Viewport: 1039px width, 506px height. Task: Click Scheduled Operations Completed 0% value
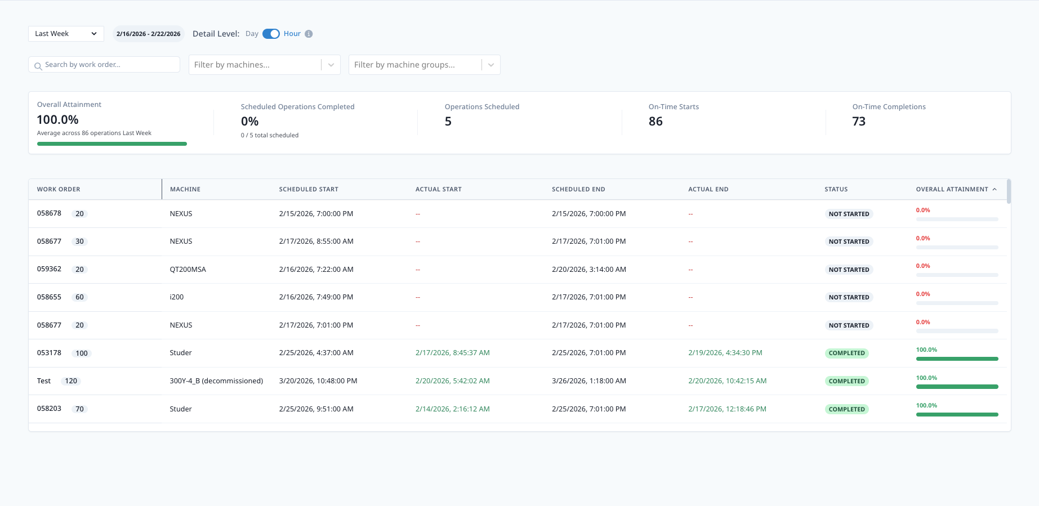pyautogui.click(x=249, y=122)
